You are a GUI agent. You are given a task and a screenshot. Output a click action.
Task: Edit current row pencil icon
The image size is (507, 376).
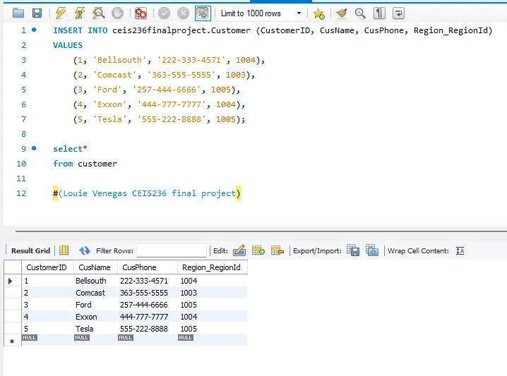click(239, 250)
